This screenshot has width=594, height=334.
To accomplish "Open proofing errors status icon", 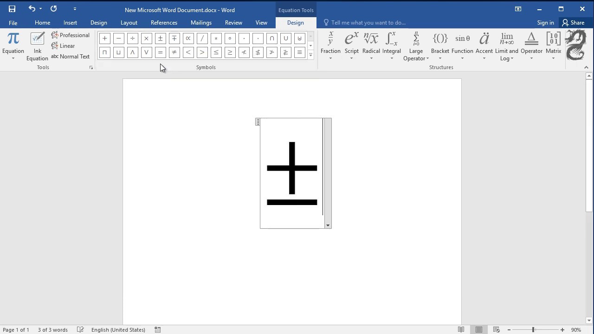I will point(80,330).
